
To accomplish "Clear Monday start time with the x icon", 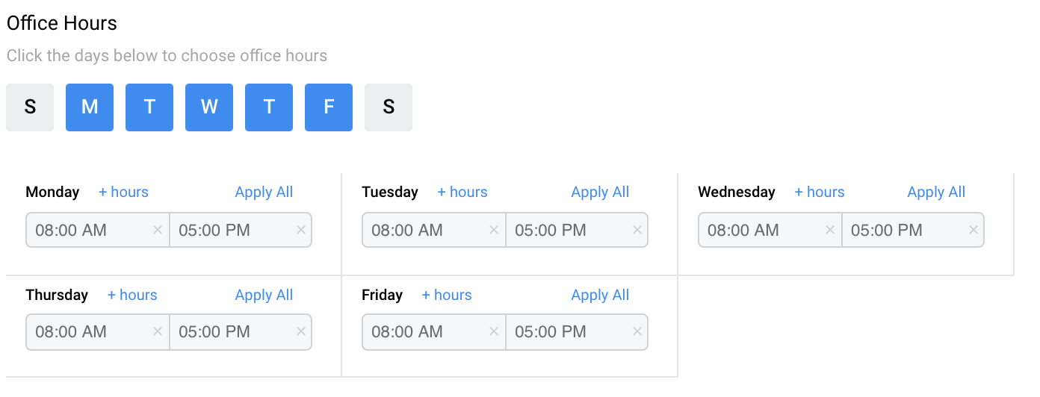I will pyautogui.click(x=158, y=230).
